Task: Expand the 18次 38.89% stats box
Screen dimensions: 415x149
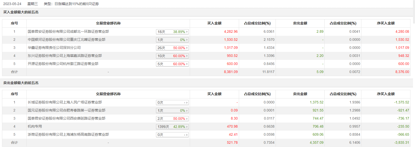Action: 172,32
